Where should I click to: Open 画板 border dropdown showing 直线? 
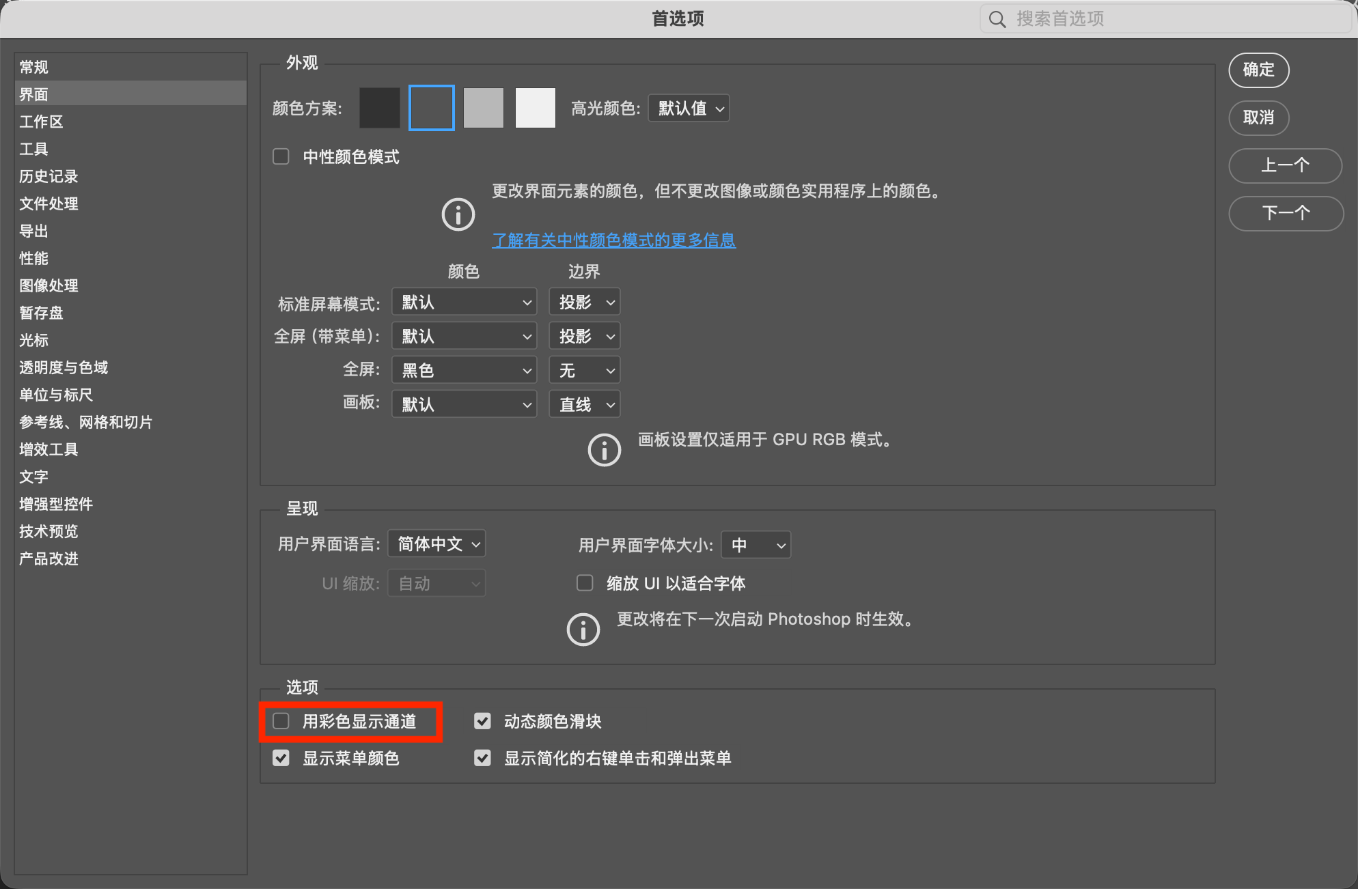[x=585, y=404]
